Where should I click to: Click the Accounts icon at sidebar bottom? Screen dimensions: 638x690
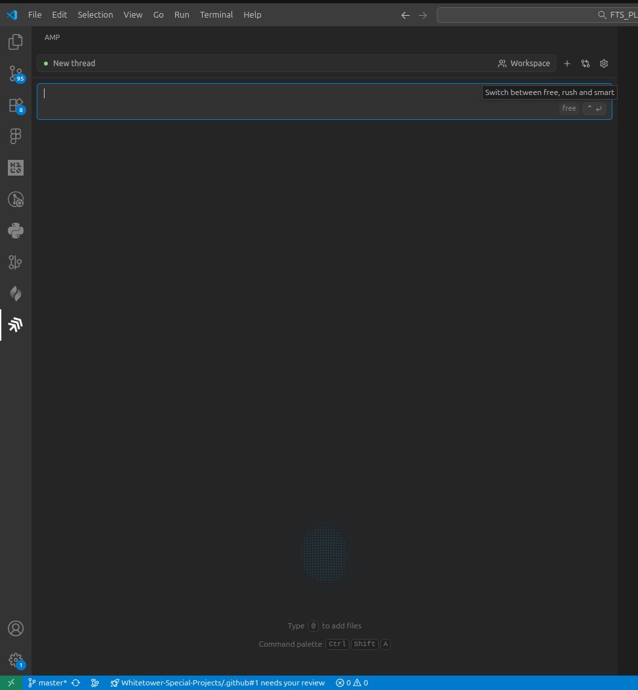pyautogui.click(x=15, y=628)
